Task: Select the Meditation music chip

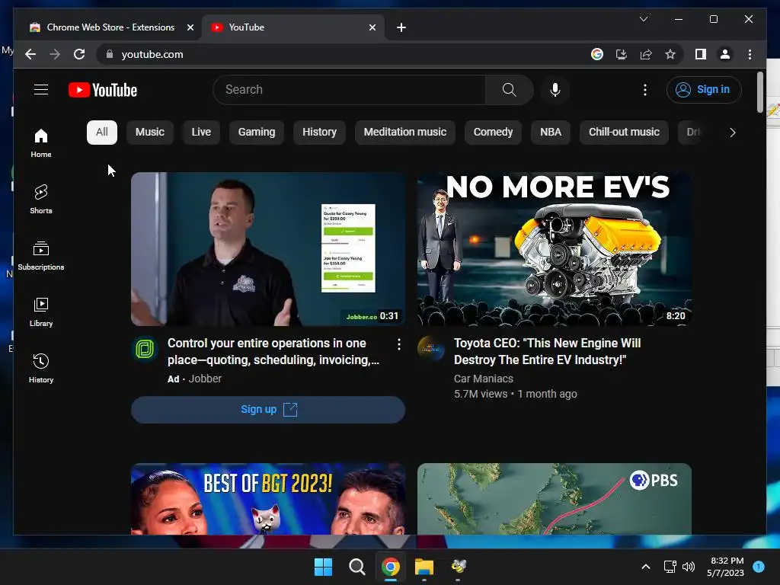Action: [405, 133]
